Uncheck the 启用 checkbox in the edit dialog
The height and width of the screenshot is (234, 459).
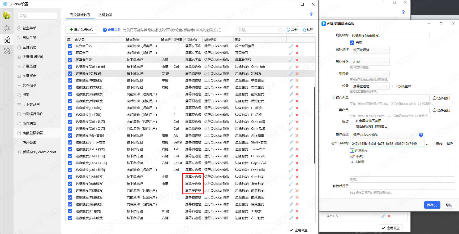pyautogui.click(x=352, y=43)
